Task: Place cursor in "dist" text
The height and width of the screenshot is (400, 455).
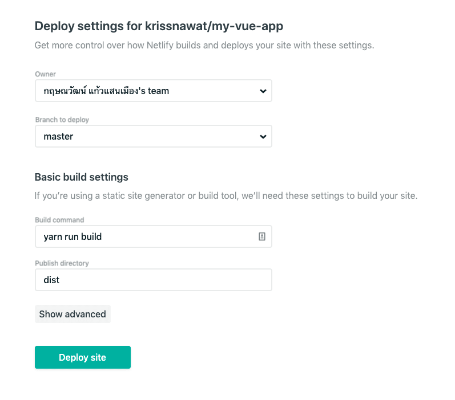Action: pos(51,280)
